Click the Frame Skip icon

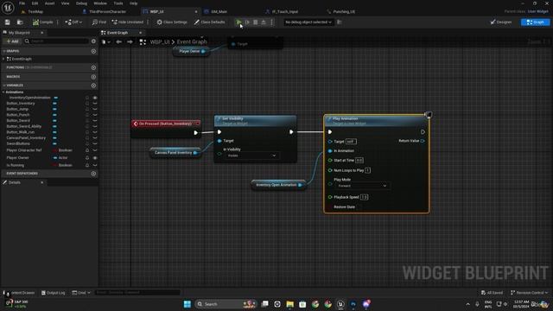247,22
